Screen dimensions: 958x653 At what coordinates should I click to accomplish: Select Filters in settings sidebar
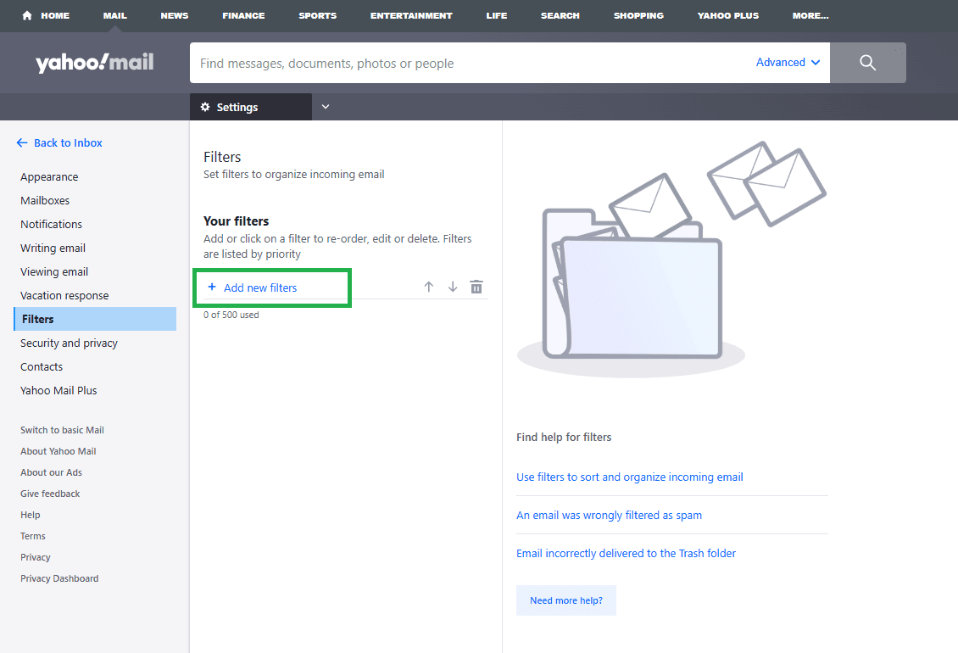(95, 319)
